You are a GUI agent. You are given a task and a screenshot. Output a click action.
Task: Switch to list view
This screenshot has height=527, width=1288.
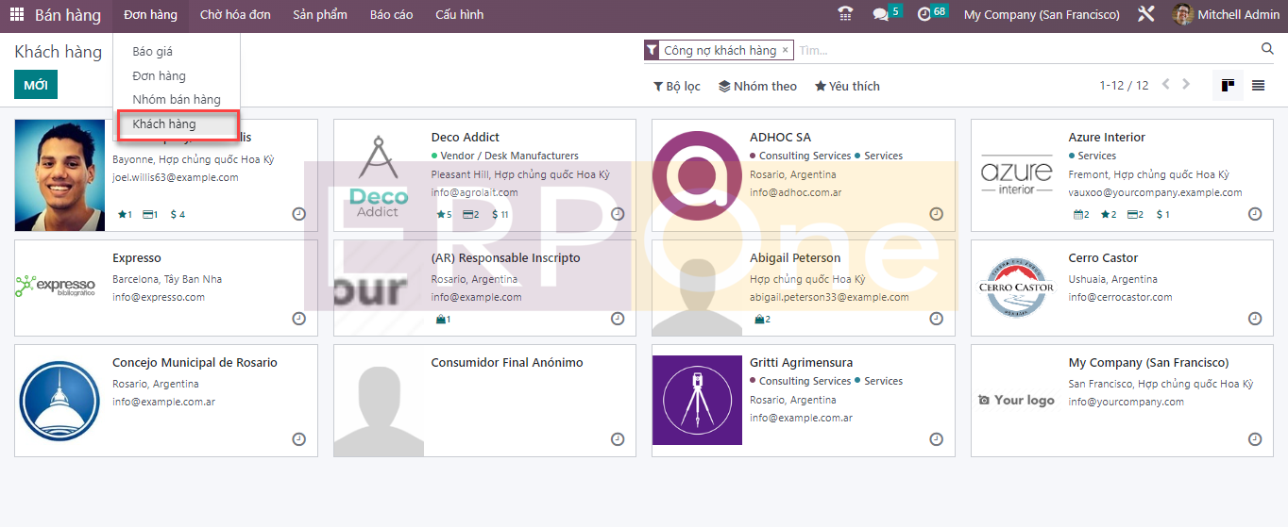click(x=1258, y=86)
